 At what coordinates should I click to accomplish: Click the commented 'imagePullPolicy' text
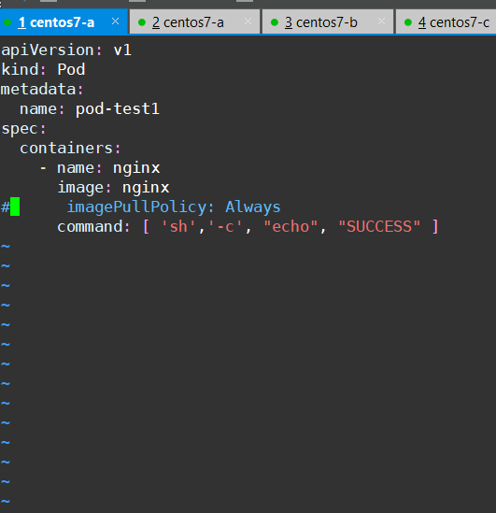(x=136, y=207)
